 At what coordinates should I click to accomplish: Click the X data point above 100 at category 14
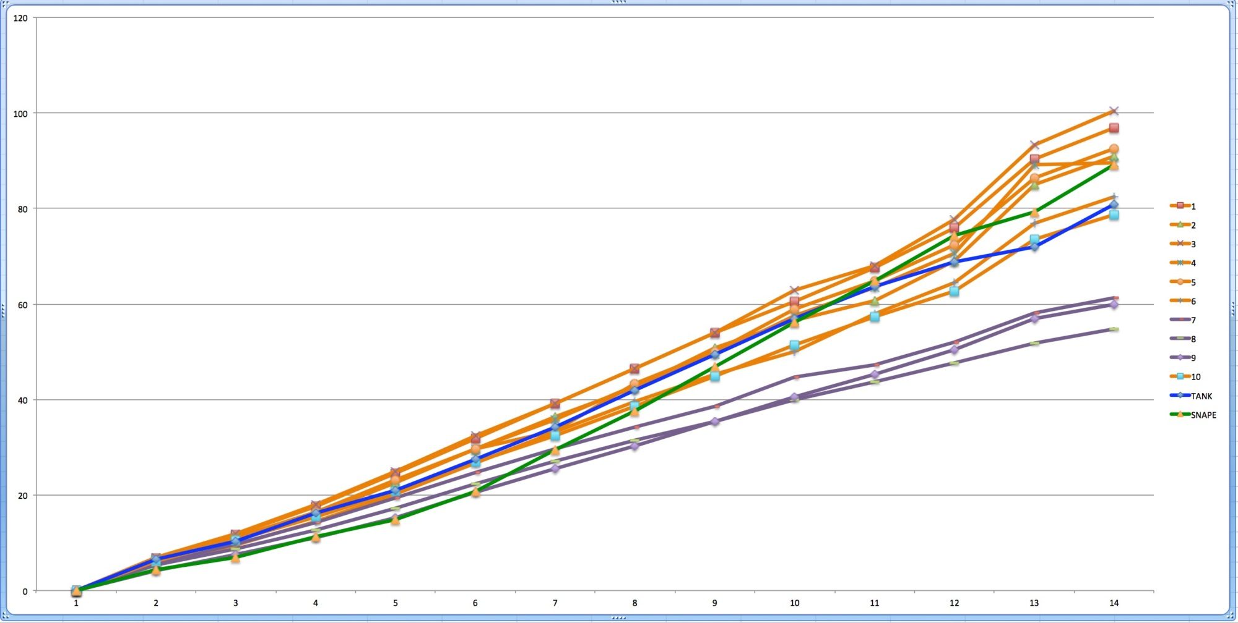pyautogui.click(x=1114, y=111)
